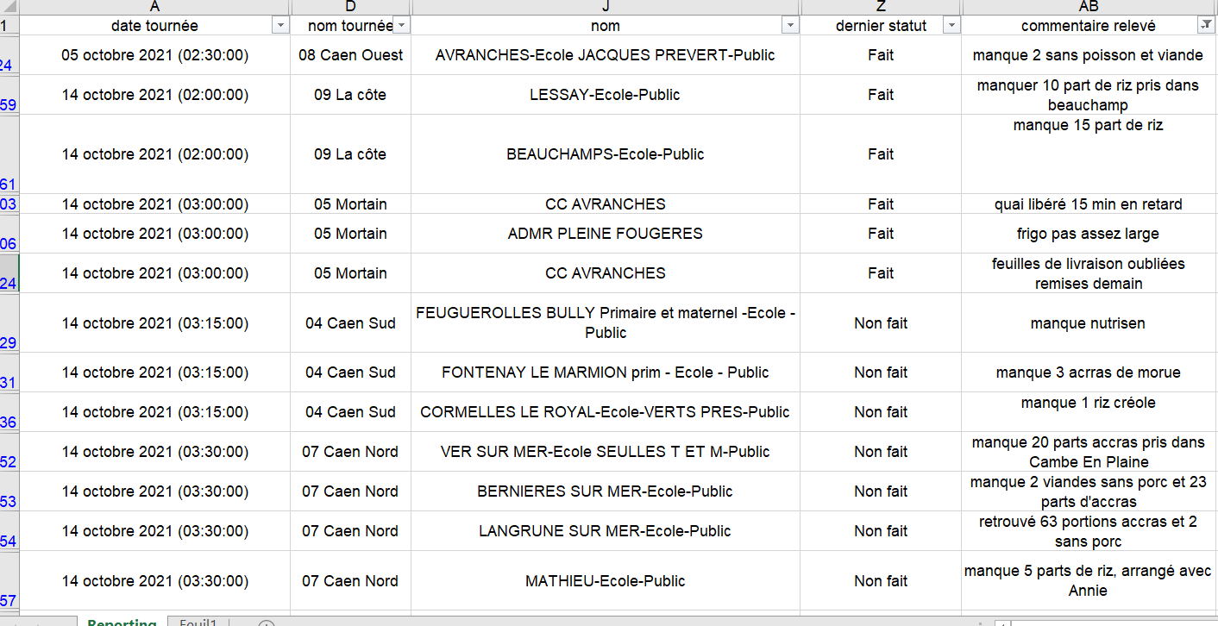
Task: Select comment 'manque nutrisen'
Action: click(1089, 322)
